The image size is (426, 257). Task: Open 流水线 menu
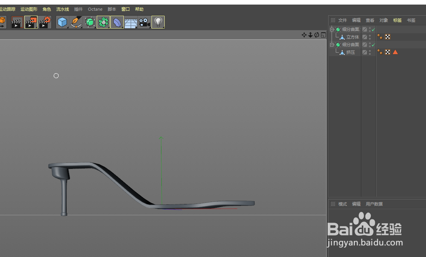[x=62, y=9]
